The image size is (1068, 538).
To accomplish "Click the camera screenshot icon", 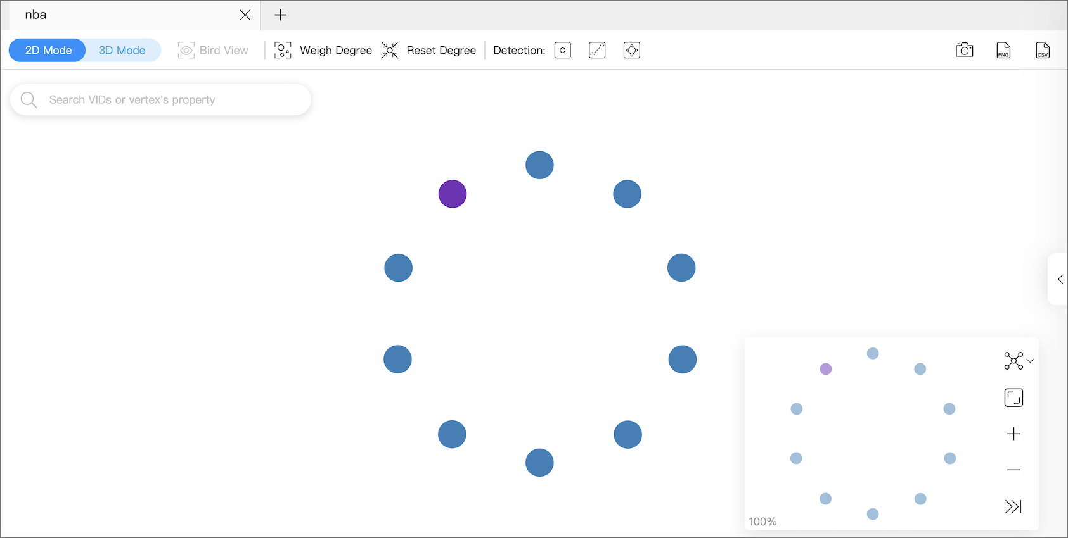I will (x=964, y=50).
